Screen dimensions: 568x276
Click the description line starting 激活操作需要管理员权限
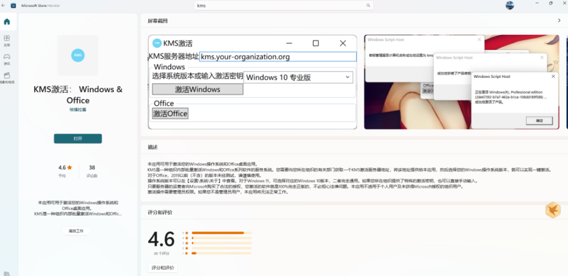coord(218,192)
